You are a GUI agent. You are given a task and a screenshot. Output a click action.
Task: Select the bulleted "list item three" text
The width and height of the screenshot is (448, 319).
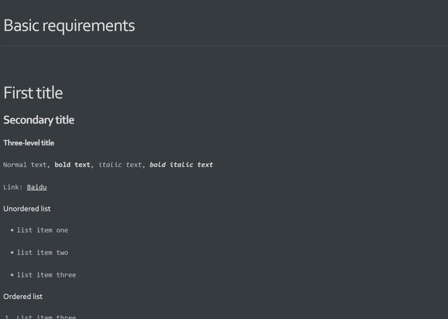[x=47, y=275]
